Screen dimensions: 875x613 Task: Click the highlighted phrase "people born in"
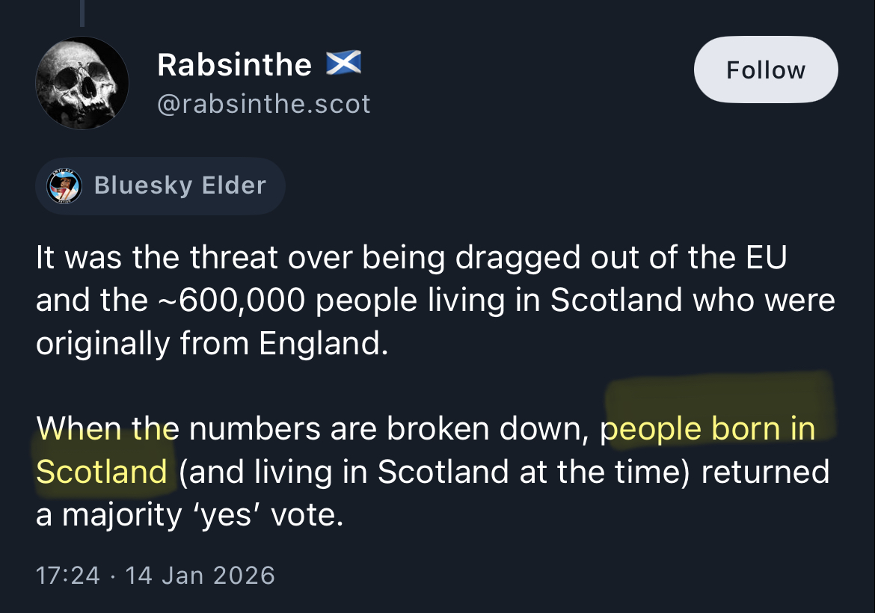pos(708,429)
